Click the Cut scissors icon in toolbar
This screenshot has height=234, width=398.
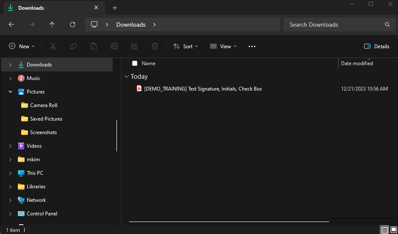53,47
